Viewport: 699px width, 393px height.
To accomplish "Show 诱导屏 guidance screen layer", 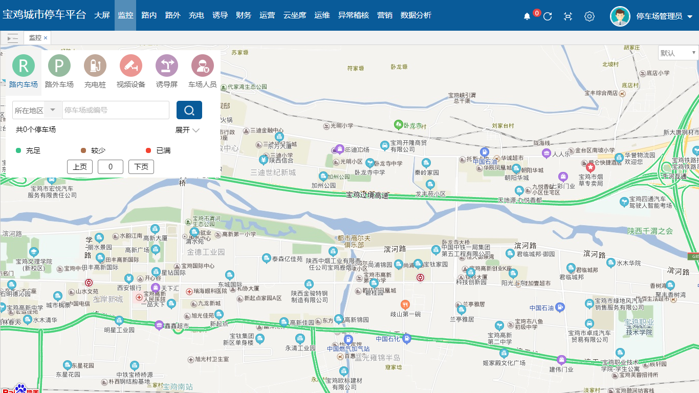I will [x=167, y=65].
